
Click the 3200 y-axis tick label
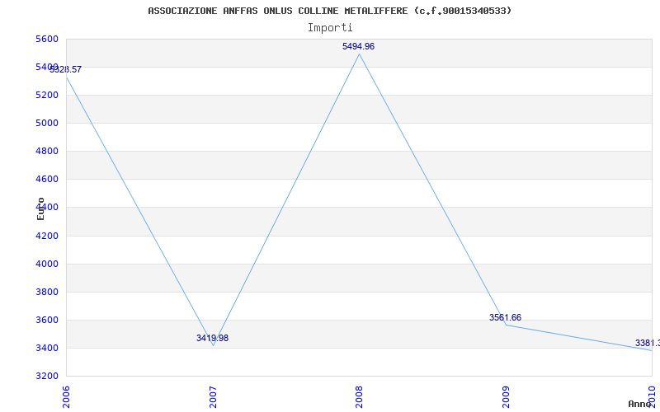pos(47,376)
